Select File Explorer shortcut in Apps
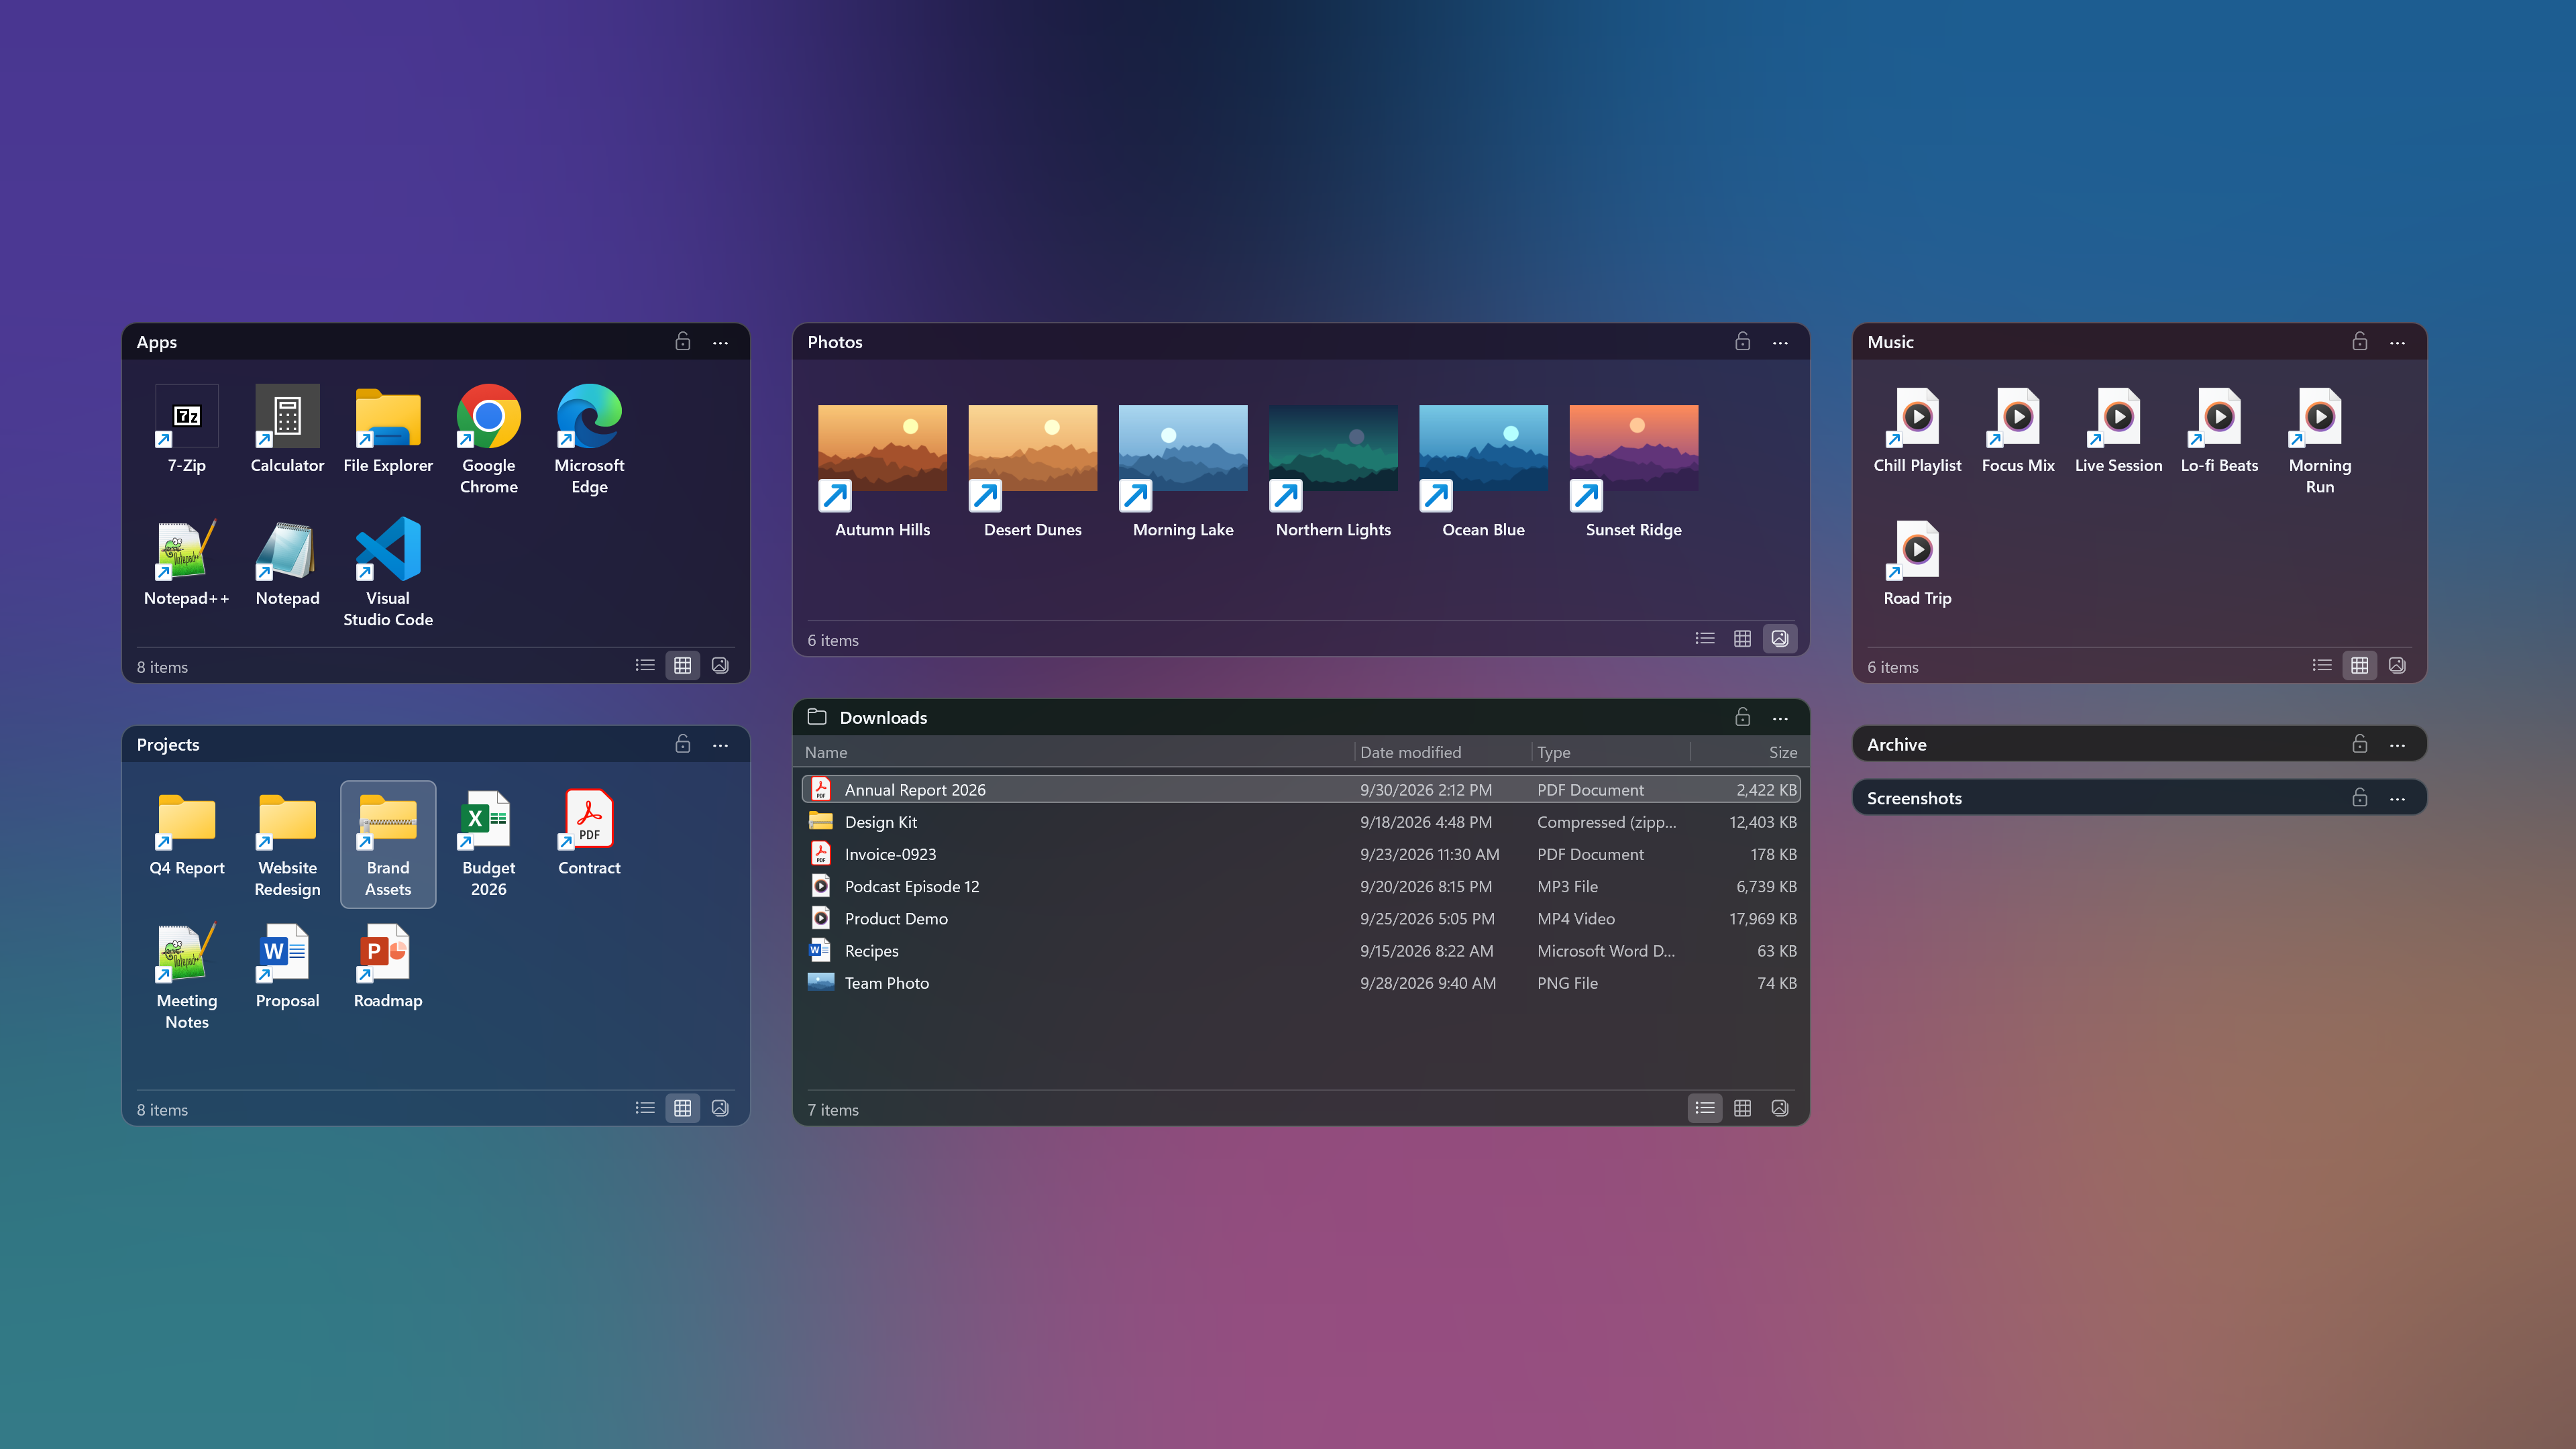Image resolution: width=2576 pixels, height=1449 pixels. click(388, 430)
